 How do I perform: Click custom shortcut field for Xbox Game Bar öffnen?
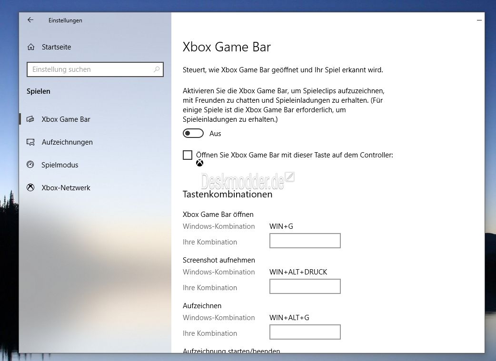[305, 241]
